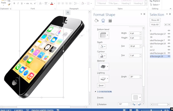Open proofing status icon in status bar

coord(27,110)
